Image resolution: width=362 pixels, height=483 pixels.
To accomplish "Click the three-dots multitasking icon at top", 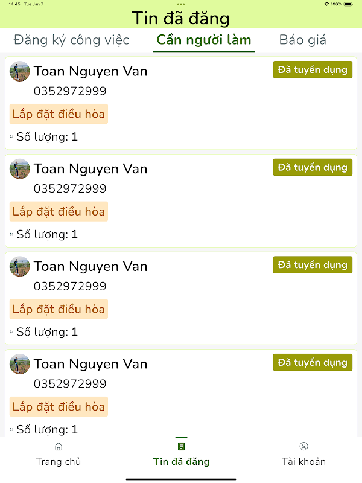I will [x=181, y=4].
